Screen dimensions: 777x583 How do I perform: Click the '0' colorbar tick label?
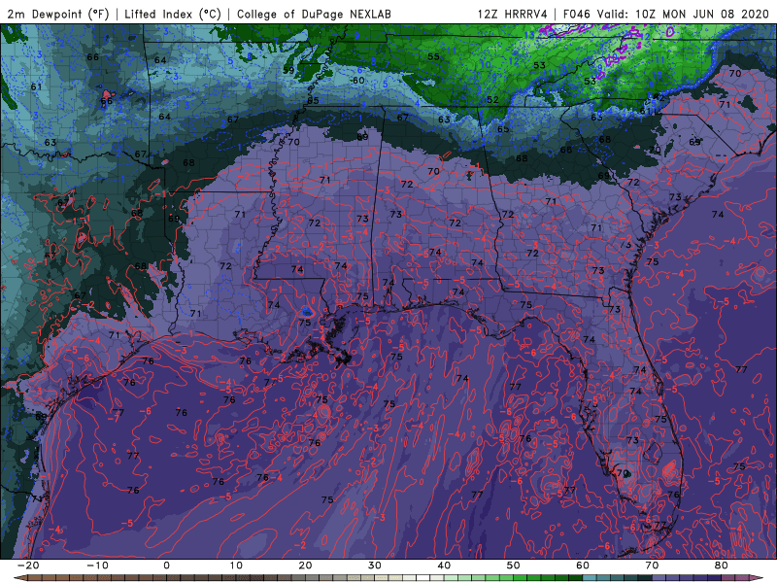click(x=166, y=566)
